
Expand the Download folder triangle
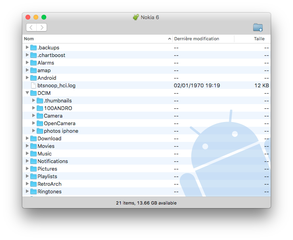click(27, 138)
